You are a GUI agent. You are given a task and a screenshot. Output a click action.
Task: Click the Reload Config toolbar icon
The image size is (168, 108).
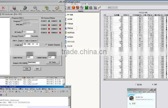click(x=35, y=8)
